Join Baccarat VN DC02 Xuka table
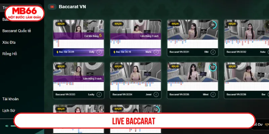The height and width of the screenshot is (134, 269). coord(246,38)
